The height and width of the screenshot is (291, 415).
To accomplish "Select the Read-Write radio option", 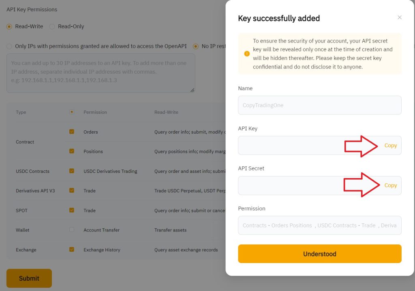I will tap(9, 26).
